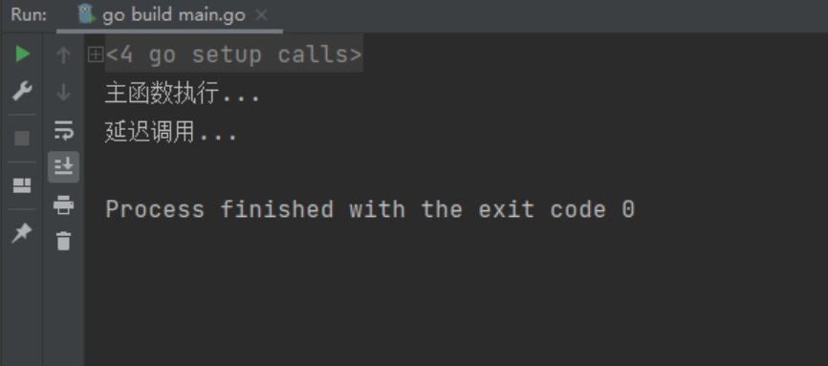828x366 pixels.
Task: Click the 'Process finished with exit code 0' line
Action: tap(370, 209)
